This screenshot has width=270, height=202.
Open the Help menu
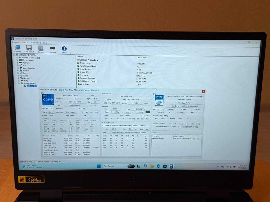pyautogui.click(x=45, y=43)
